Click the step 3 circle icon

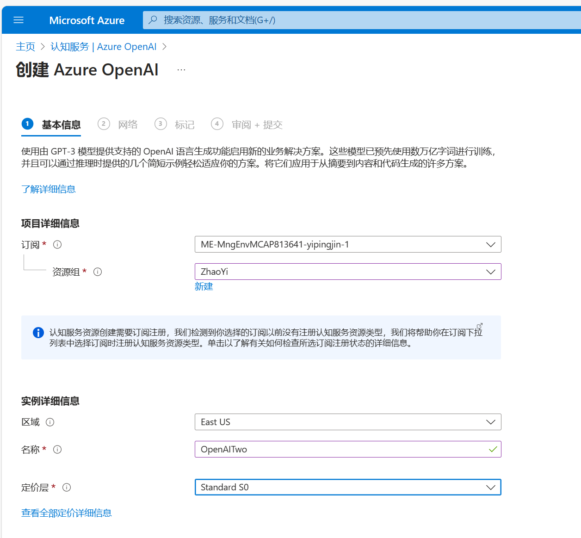(x=161, y=124)
